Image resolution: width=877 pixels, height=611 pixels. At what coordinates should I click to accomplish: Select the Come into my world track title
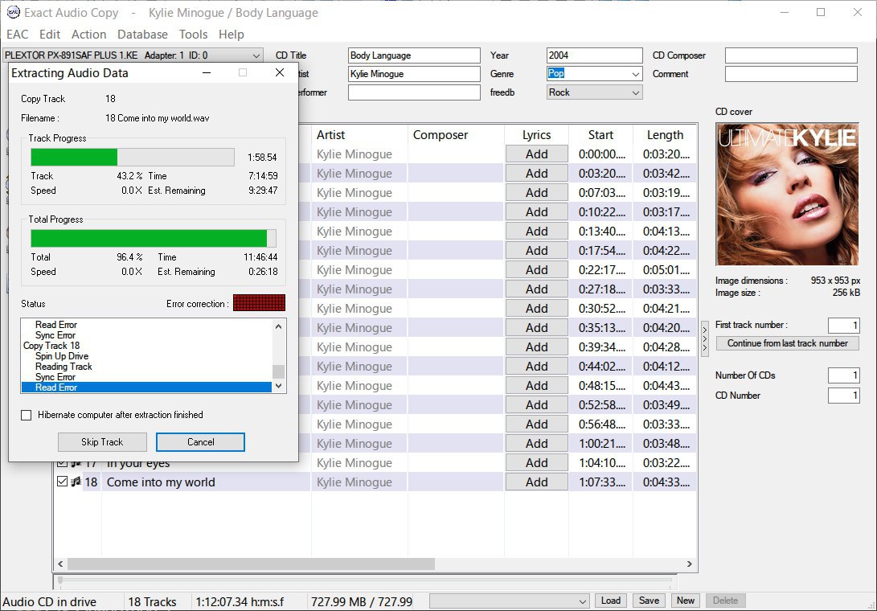pyautogui.click(x=161, y=482)
